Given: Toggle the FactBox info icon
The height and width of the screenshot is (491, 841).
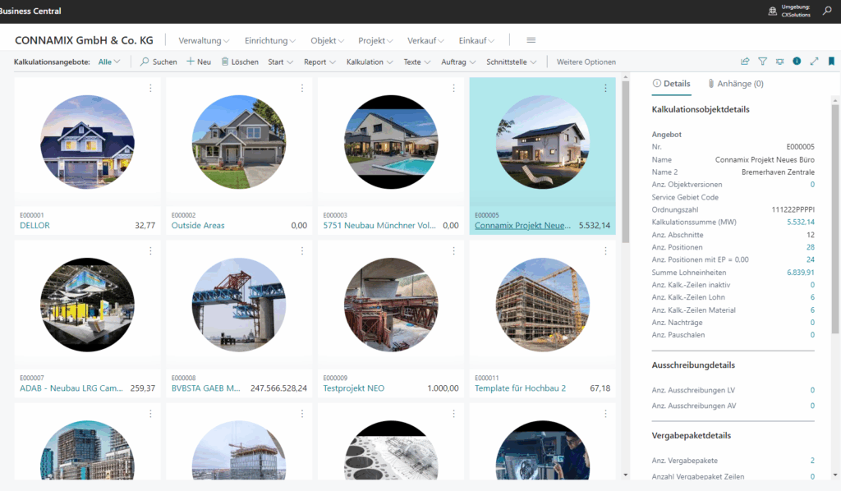Looking at the screenshot, I should coord(797,62).
